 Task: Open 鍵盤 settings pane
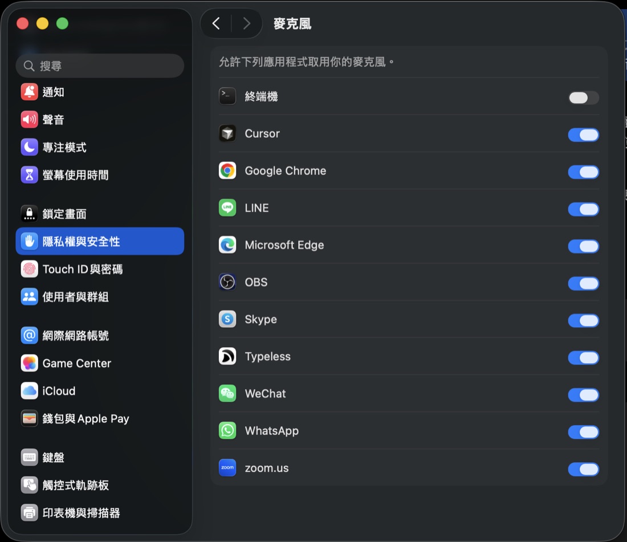coord(100,457)
